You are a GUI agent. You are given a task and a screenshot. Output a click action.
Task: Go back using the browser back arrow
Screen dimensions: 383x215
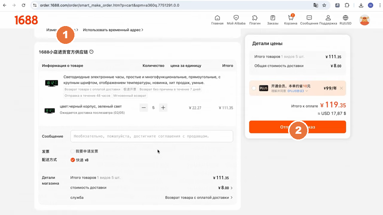tap(5, 5)
